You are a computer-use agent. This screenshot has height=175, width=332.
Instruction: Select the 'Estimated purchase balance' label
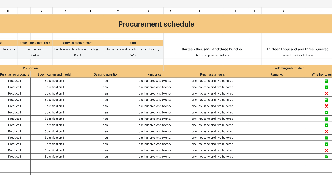point(212,56)
